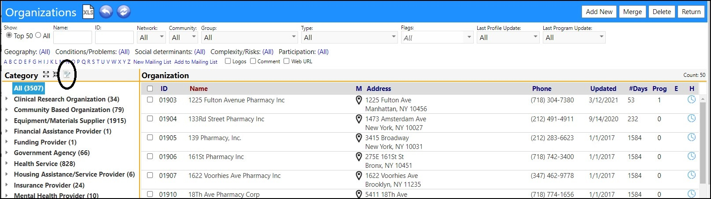This screenshot has height=199, width=711.
Task: Sort table by Updated column header
Action: tap(603, 89)
